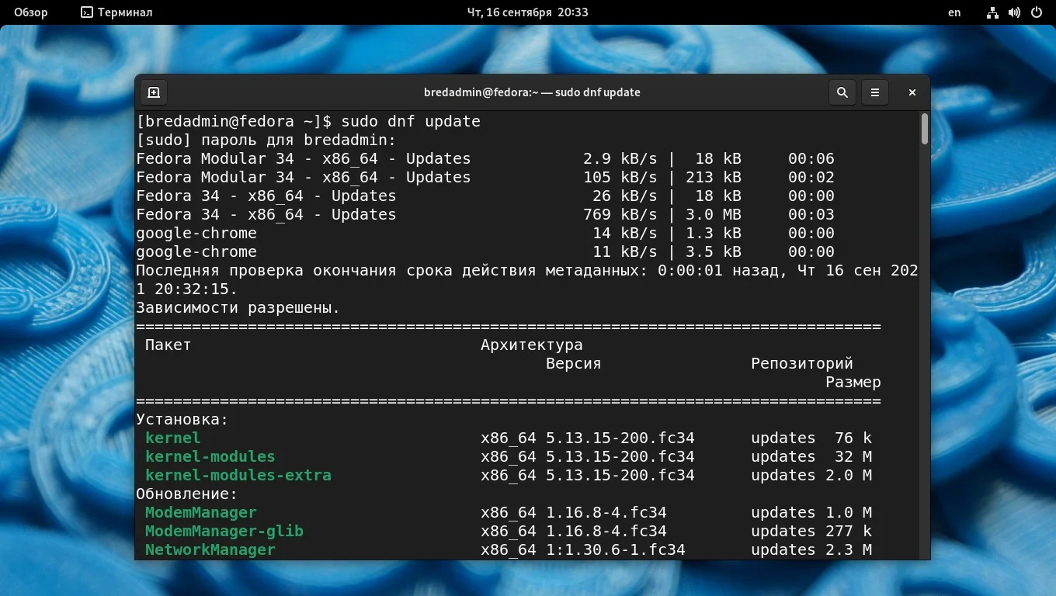Click the '2.0 M' kernel-modules-extra size
The image size is (1056, 596).
[849, 475]
